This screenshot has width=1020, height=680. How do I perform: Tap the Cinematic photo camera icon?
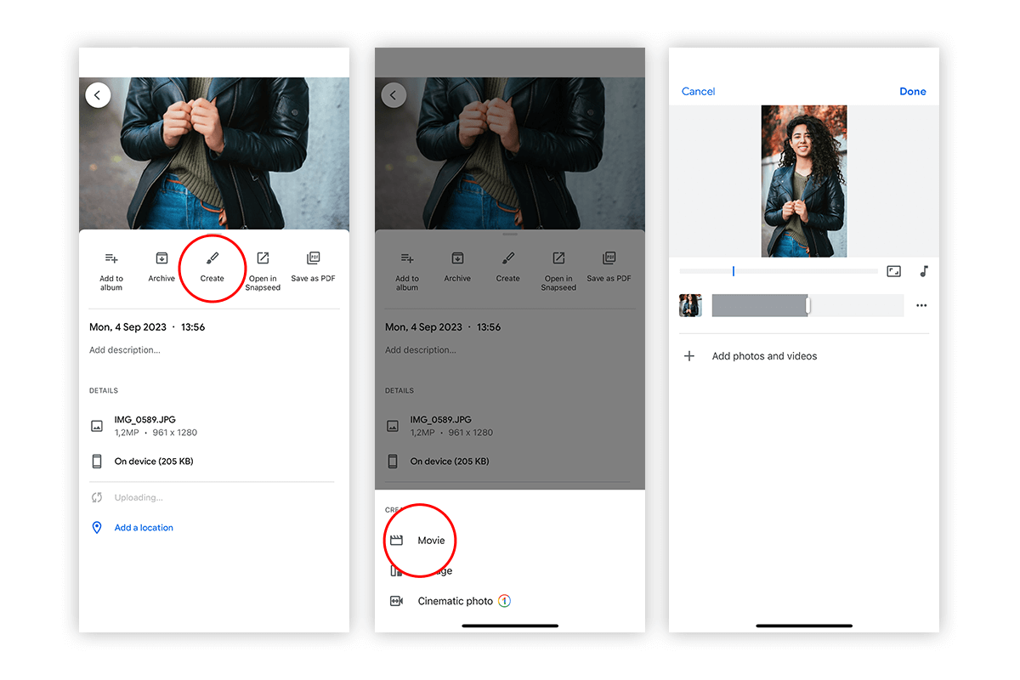click(395, 601)
